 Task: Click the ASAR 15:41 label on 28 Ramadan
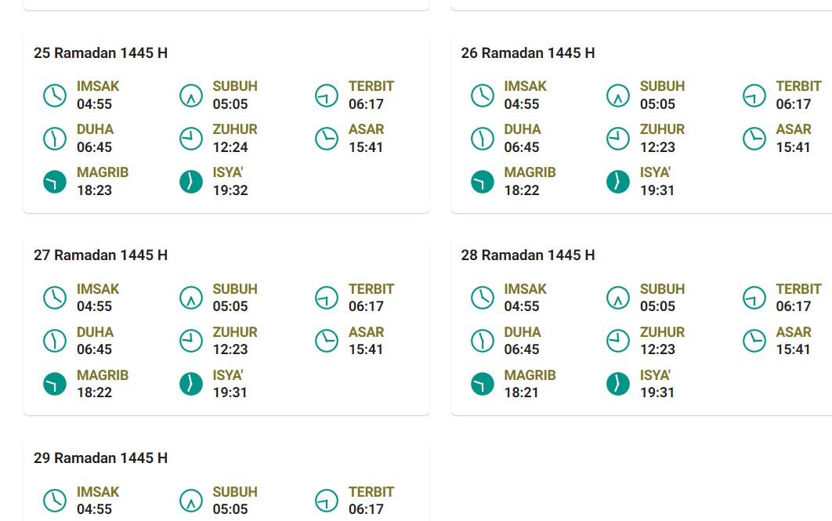click(x=793, y=341)
